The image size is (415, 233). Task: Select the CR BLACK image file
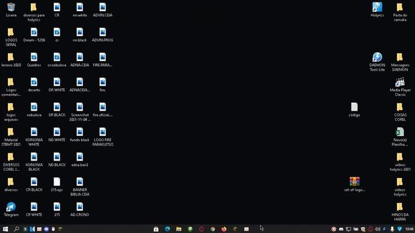[34, 184]
